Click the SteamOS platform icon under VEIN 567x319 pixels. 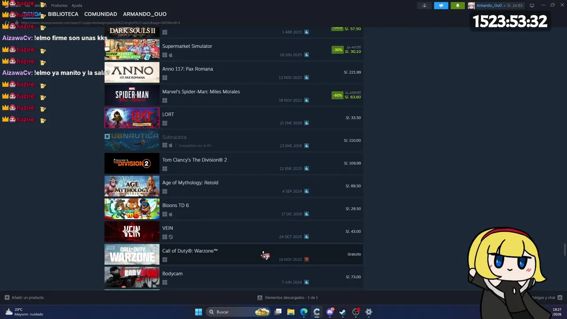point(171,237)
